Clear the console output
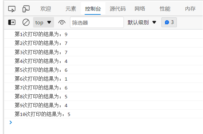 coord(26,23)
